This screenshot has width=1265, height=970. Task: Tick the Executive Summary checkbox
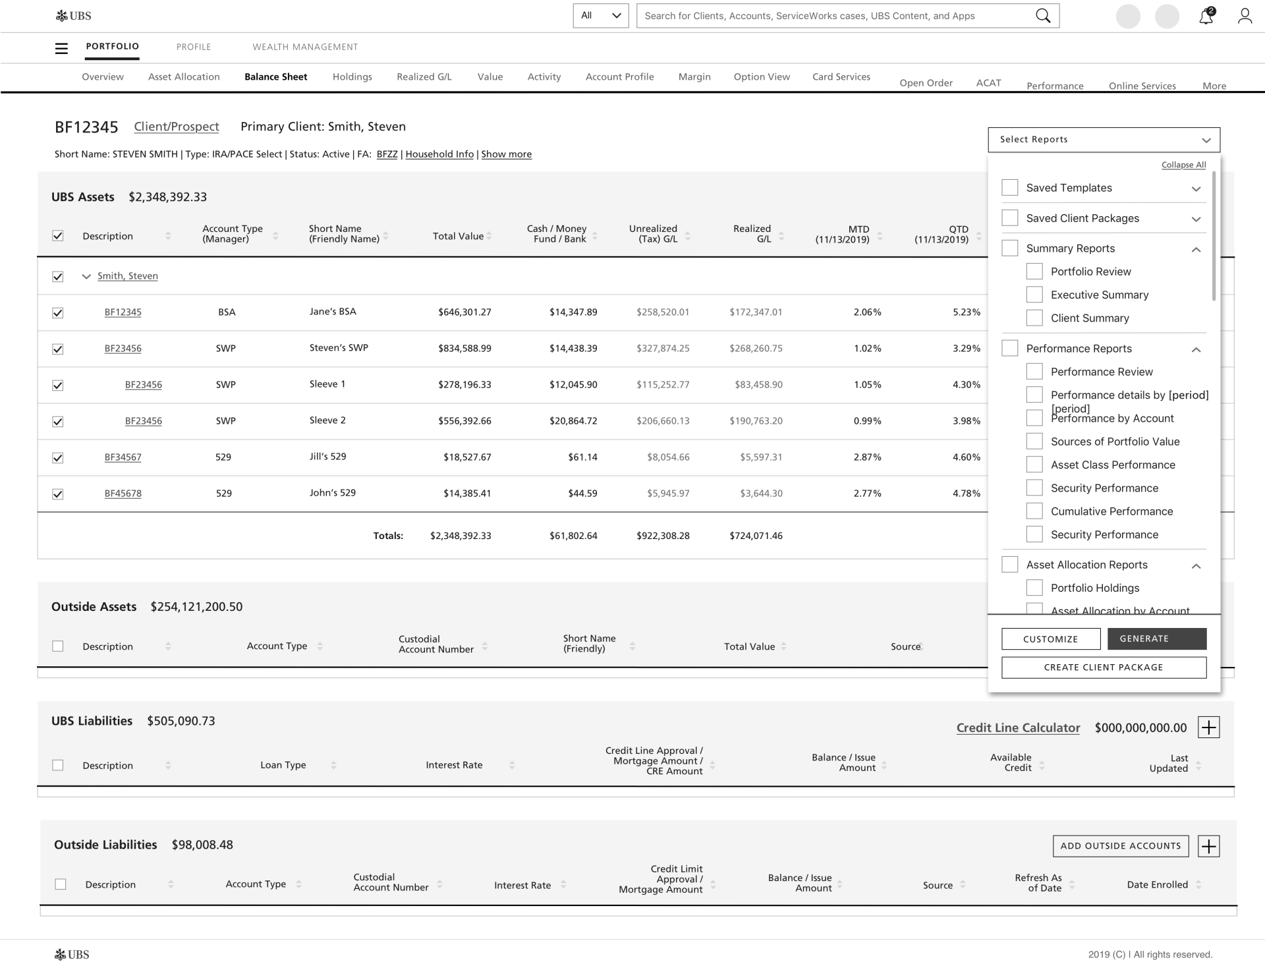pos(1034,295)
